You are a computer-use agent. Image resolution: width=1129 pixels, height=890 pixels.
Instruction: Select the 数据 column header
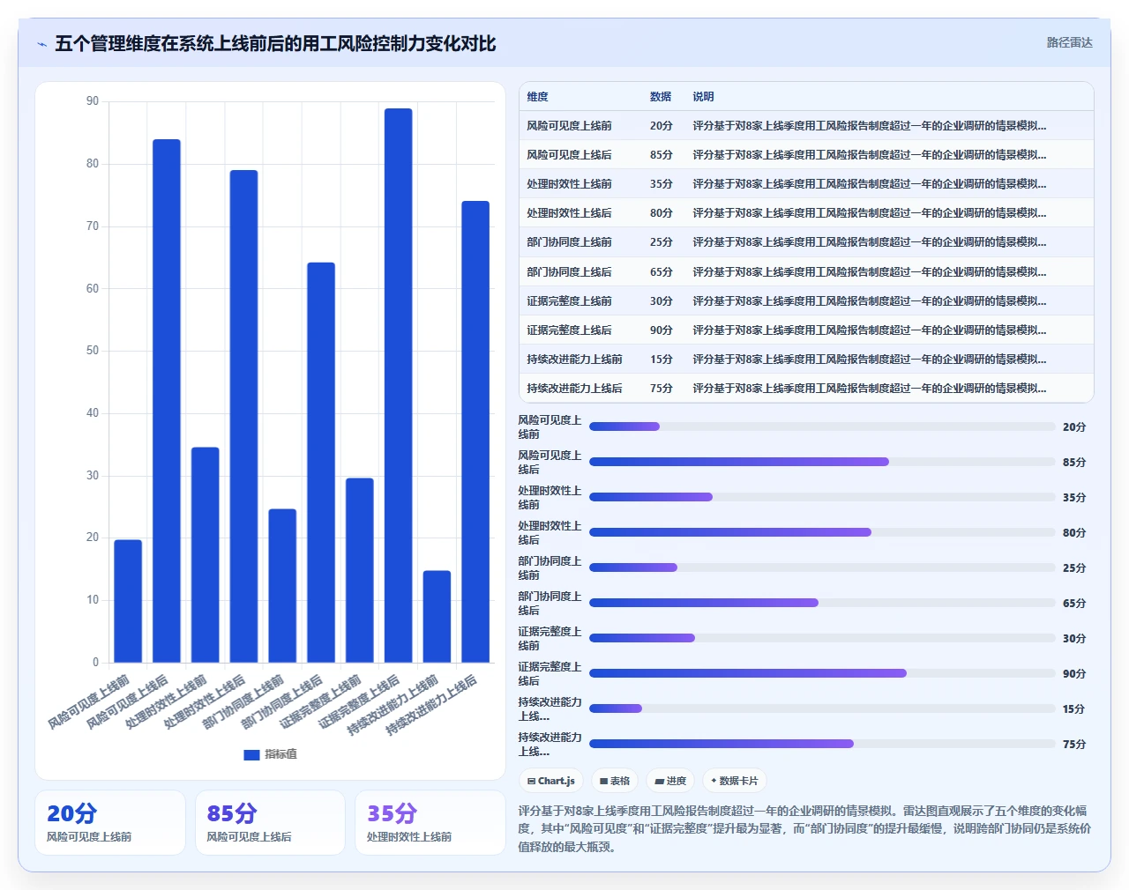tap(661, 97)
